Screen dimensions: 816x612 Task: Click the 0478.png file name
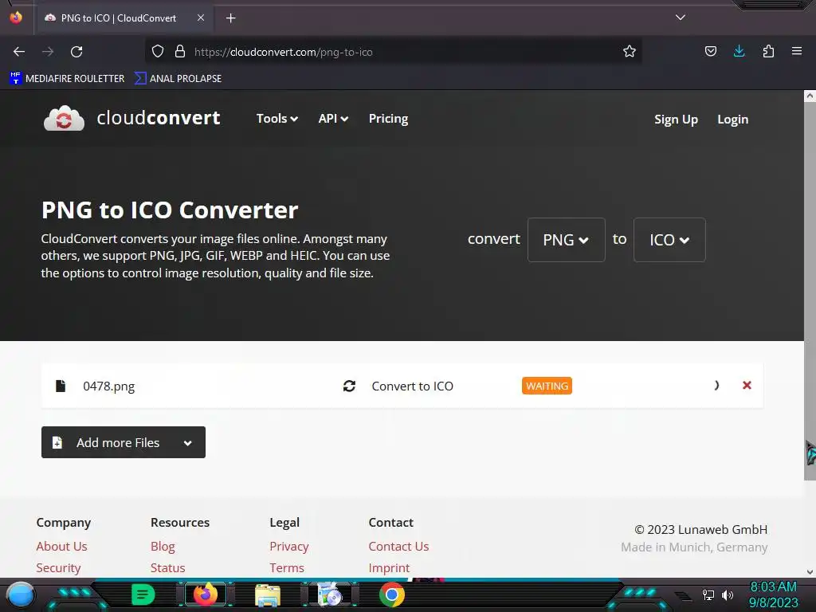pyautogui.click(x=108, y=386)
